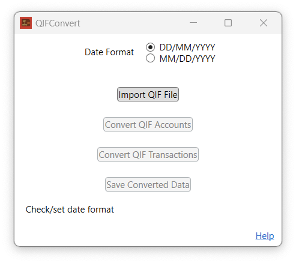Click the Save Converted Data button
The width and height of the screenshot is (296, 263).
click(148, 184)
